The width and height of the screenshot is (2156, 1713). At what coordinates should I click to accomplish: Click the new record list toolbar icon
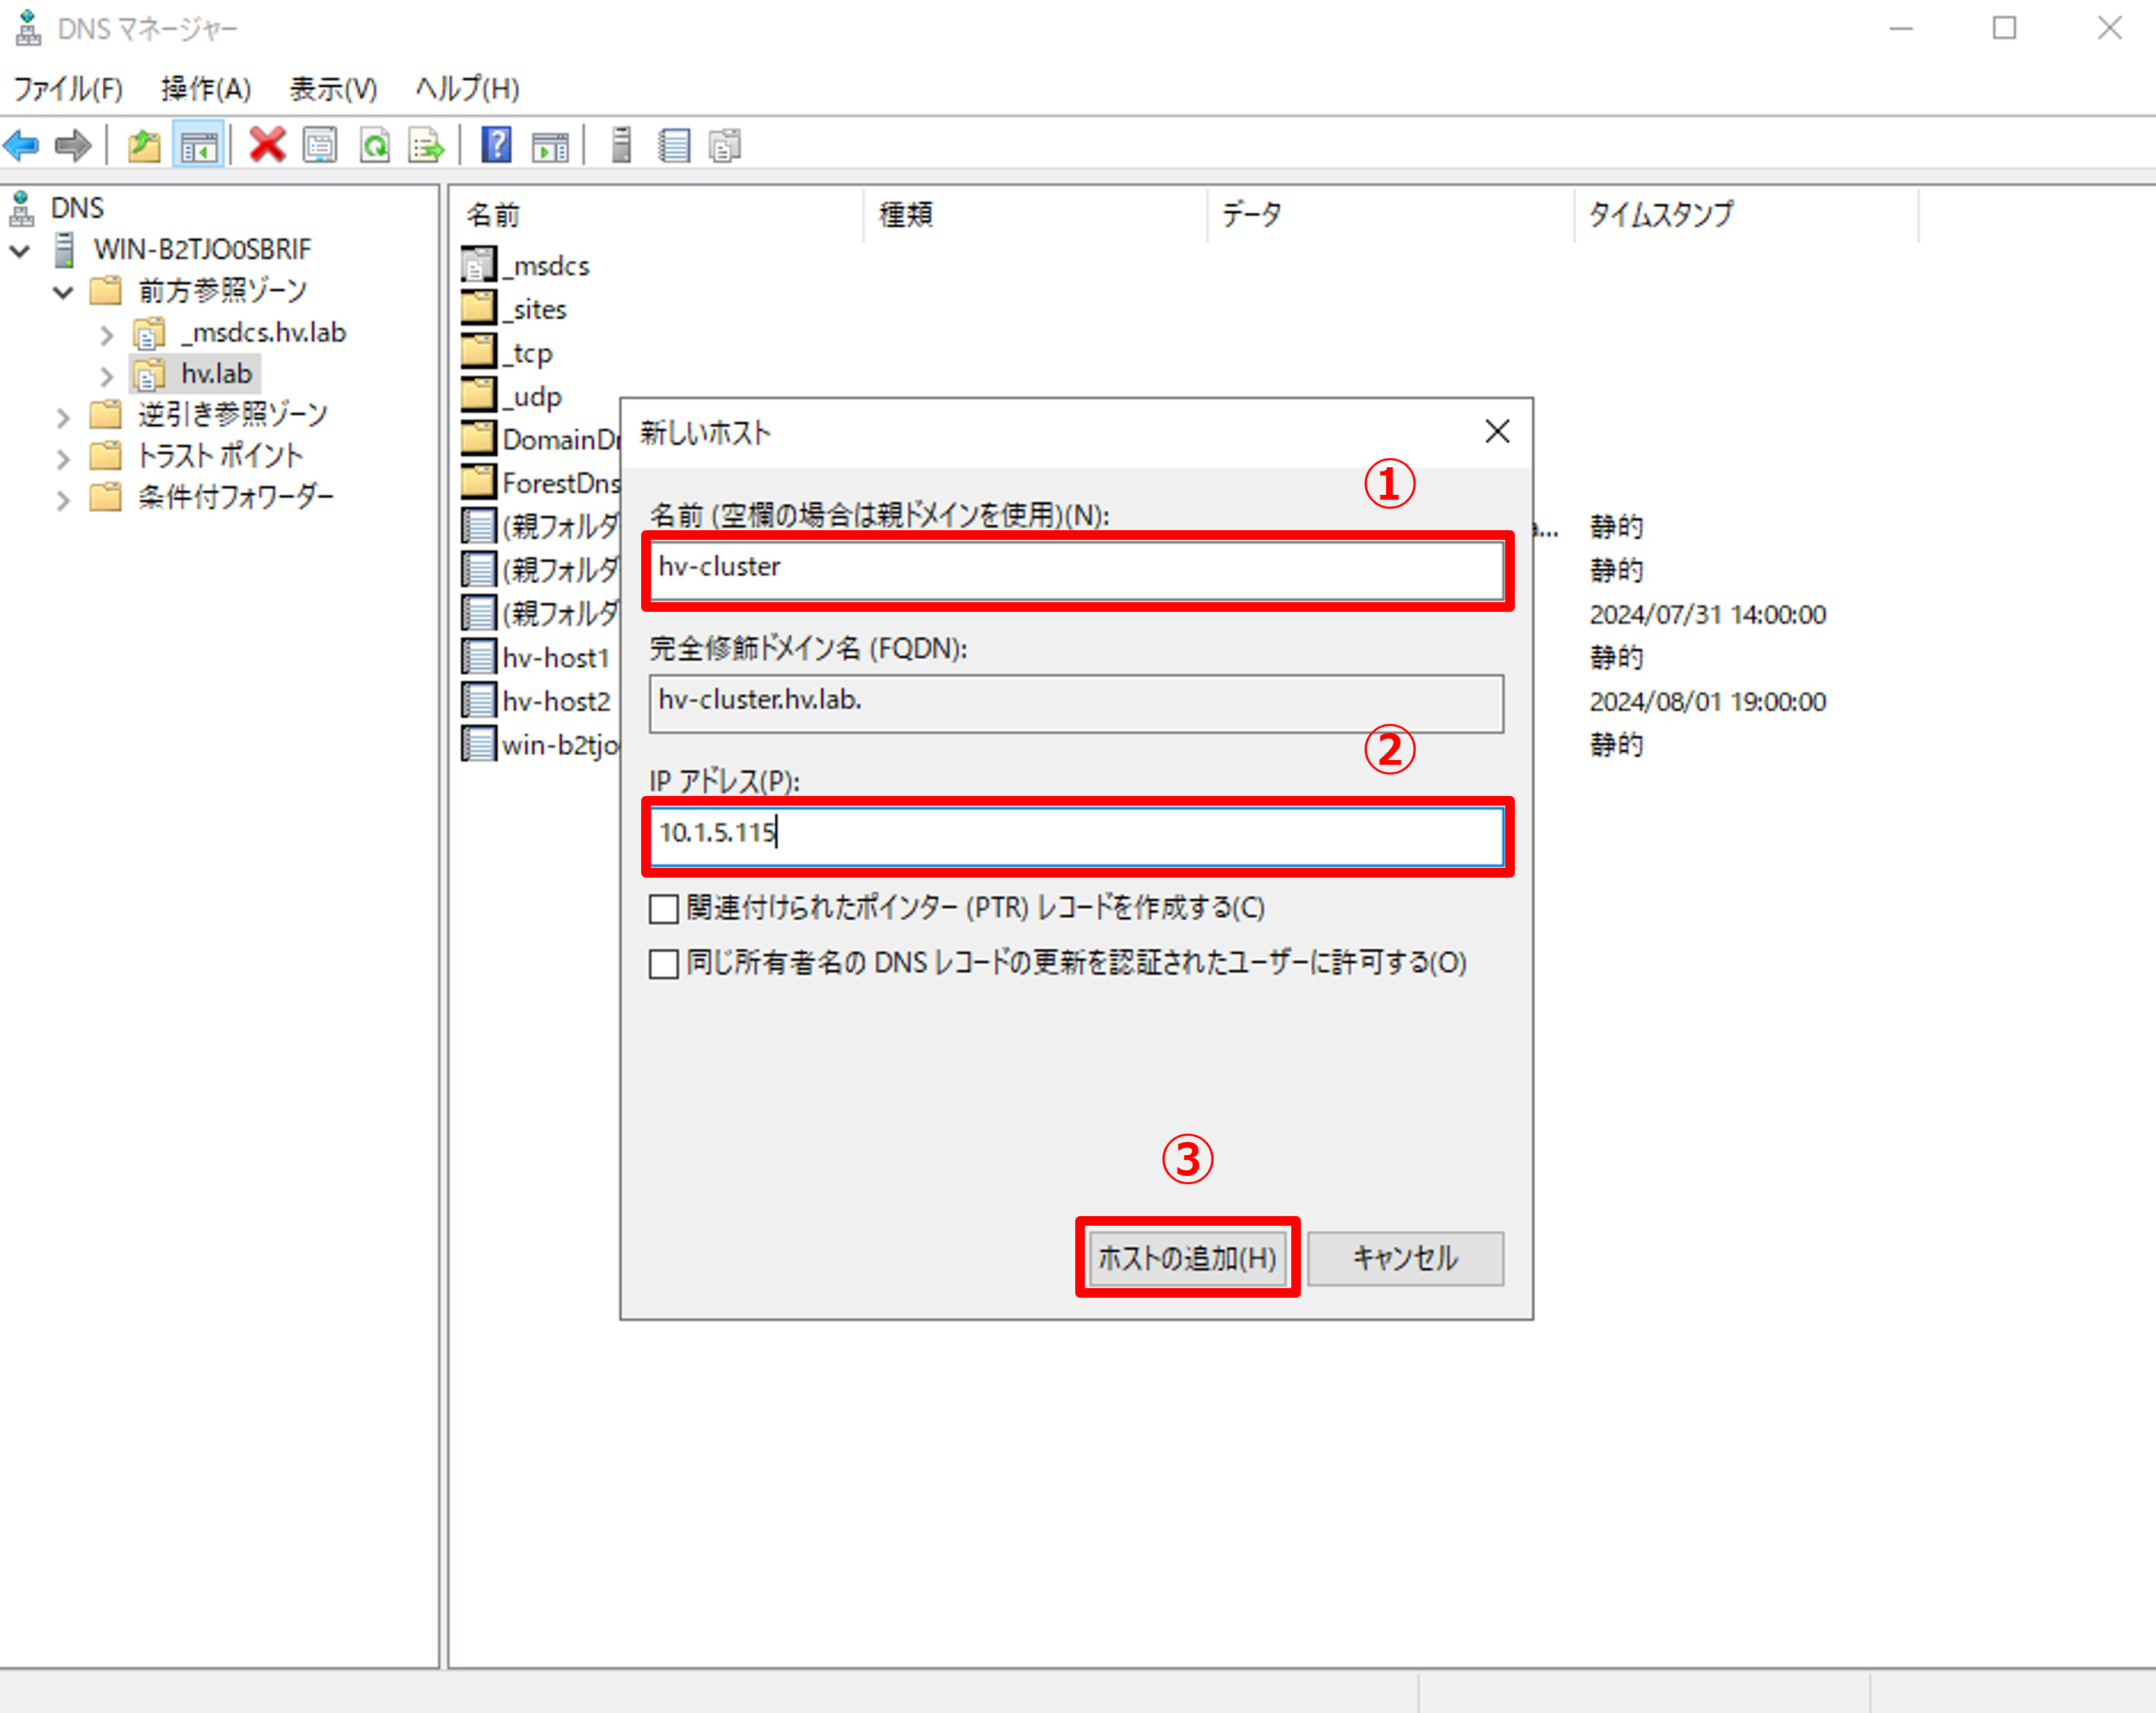(674, 146)
